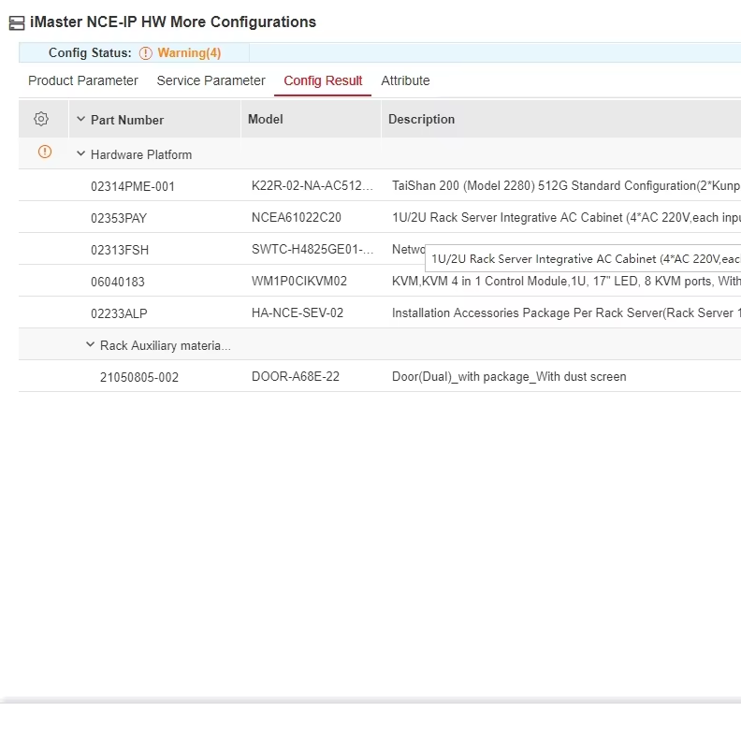Click the server icon beside iMaster NCE-IP title
The height and width of the screenshot is (741, 741).
17,22
